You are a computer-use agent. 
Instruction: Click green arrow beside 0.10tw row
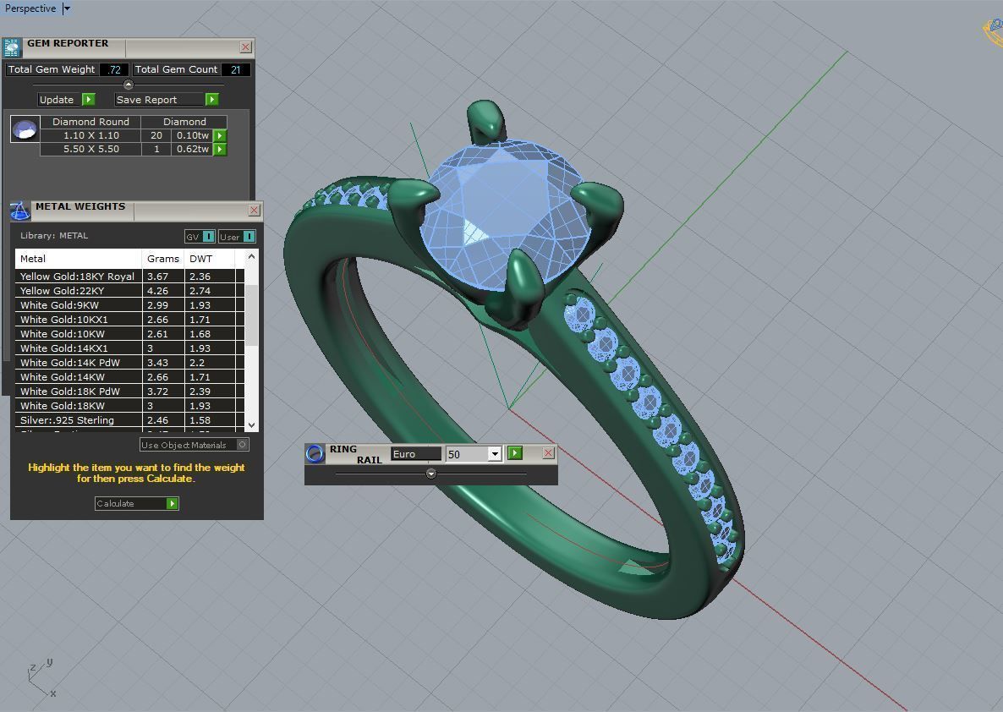pyautogui.click(x=219, y=135)
